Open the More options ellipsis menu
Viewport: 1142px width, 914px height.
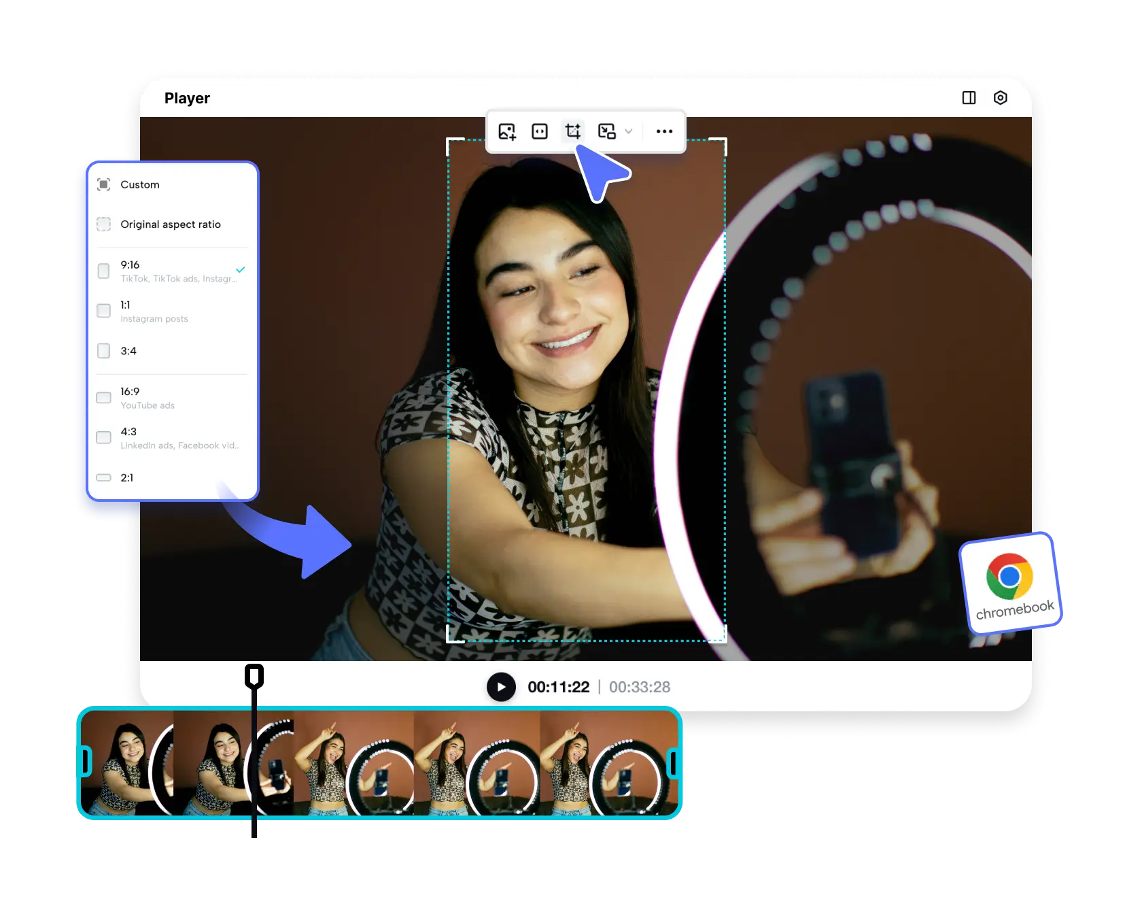tap(664, 131)
